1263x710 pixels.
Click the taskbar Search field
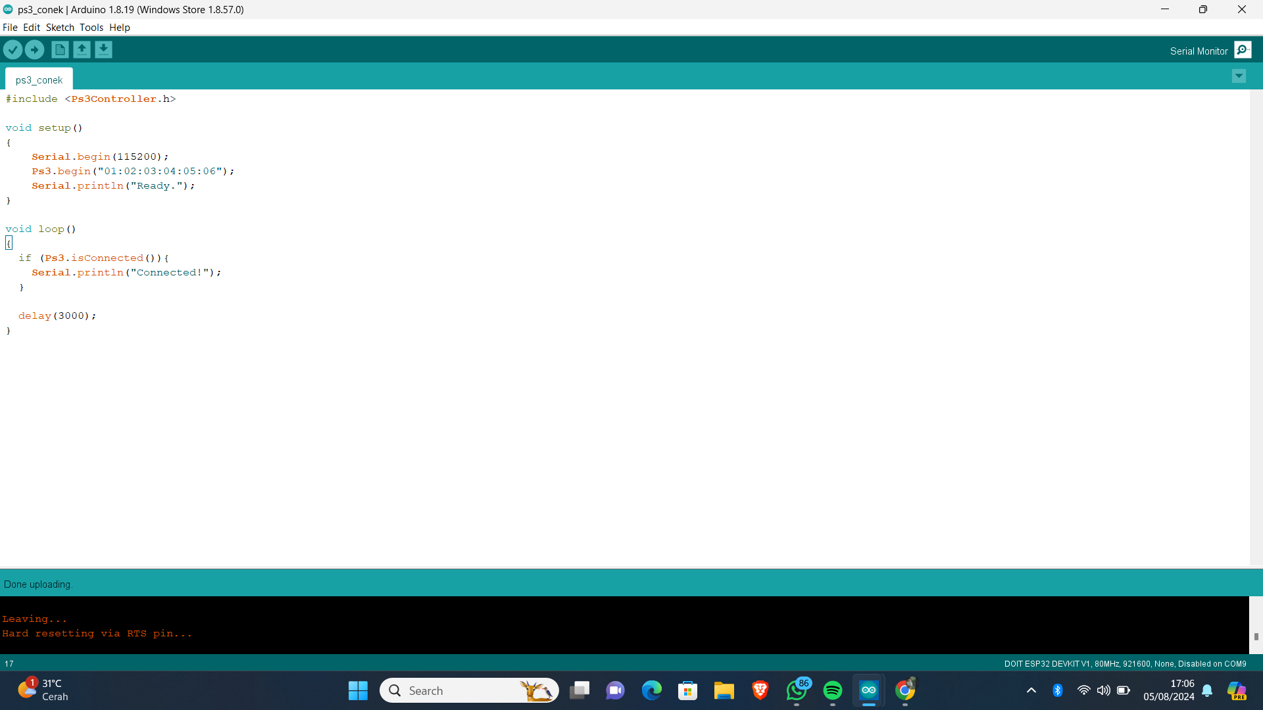pos(460,690)
